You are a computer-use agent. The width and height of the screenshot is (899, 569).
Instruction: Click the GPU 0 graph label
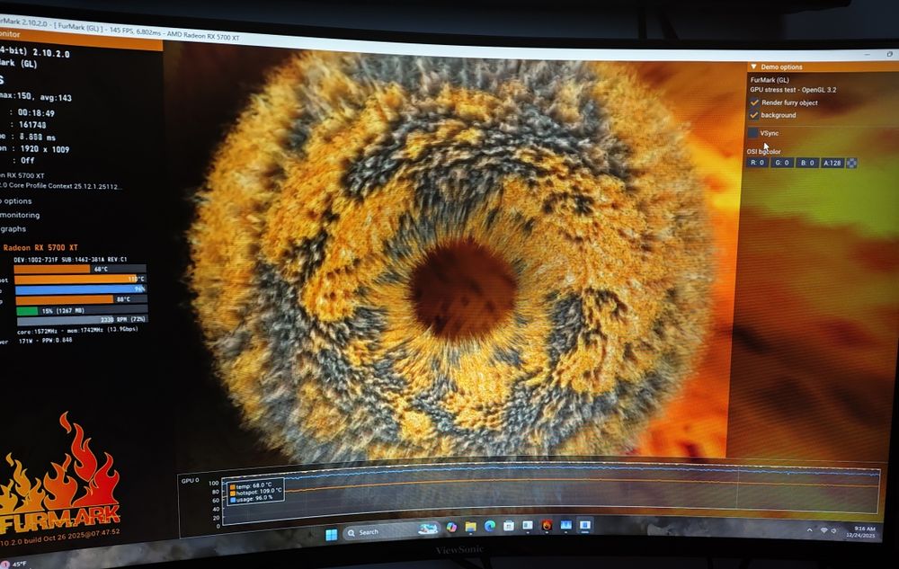[x=190, y=480]
